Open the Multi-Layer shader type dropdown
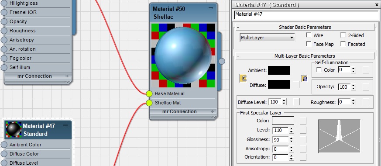381x166 pixels. pyautogui.click(x=267, y=38)
